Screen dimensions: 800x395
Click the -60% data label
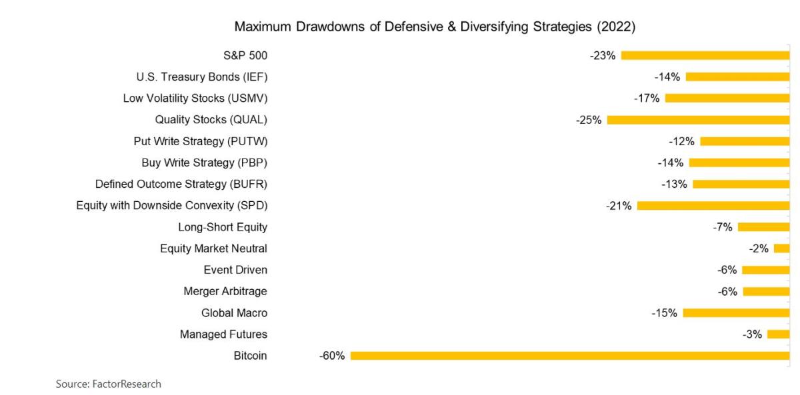tap(332, 356)
